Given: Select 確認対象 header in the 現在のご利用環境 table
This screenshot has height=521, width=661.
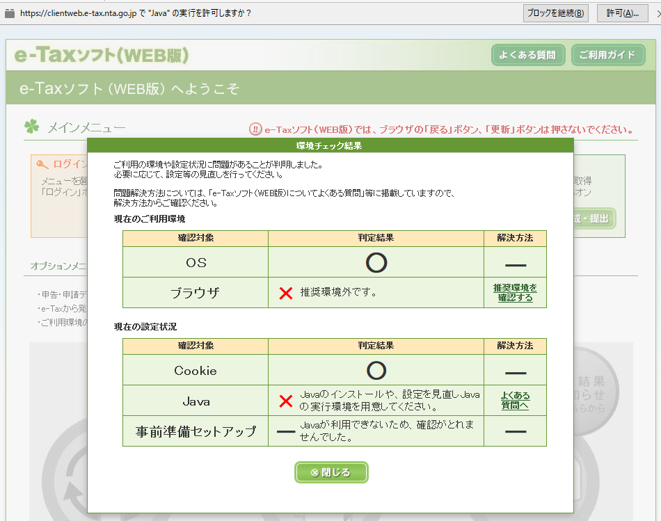Looking at the screenshot, I should coord(196,238).
